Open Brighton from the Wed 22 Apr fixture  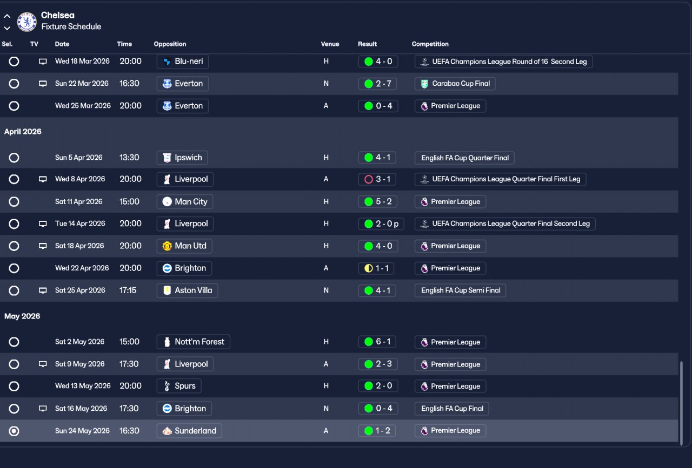(x=184, y=268)
